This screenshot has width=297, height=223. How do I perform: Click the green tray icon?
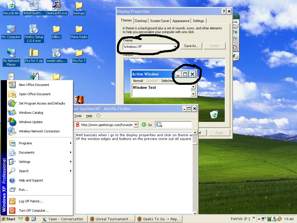coord(269,219)
